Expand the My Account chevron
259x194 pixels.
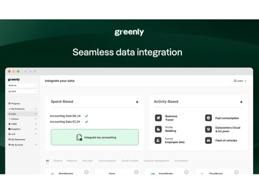coord(36,145)
